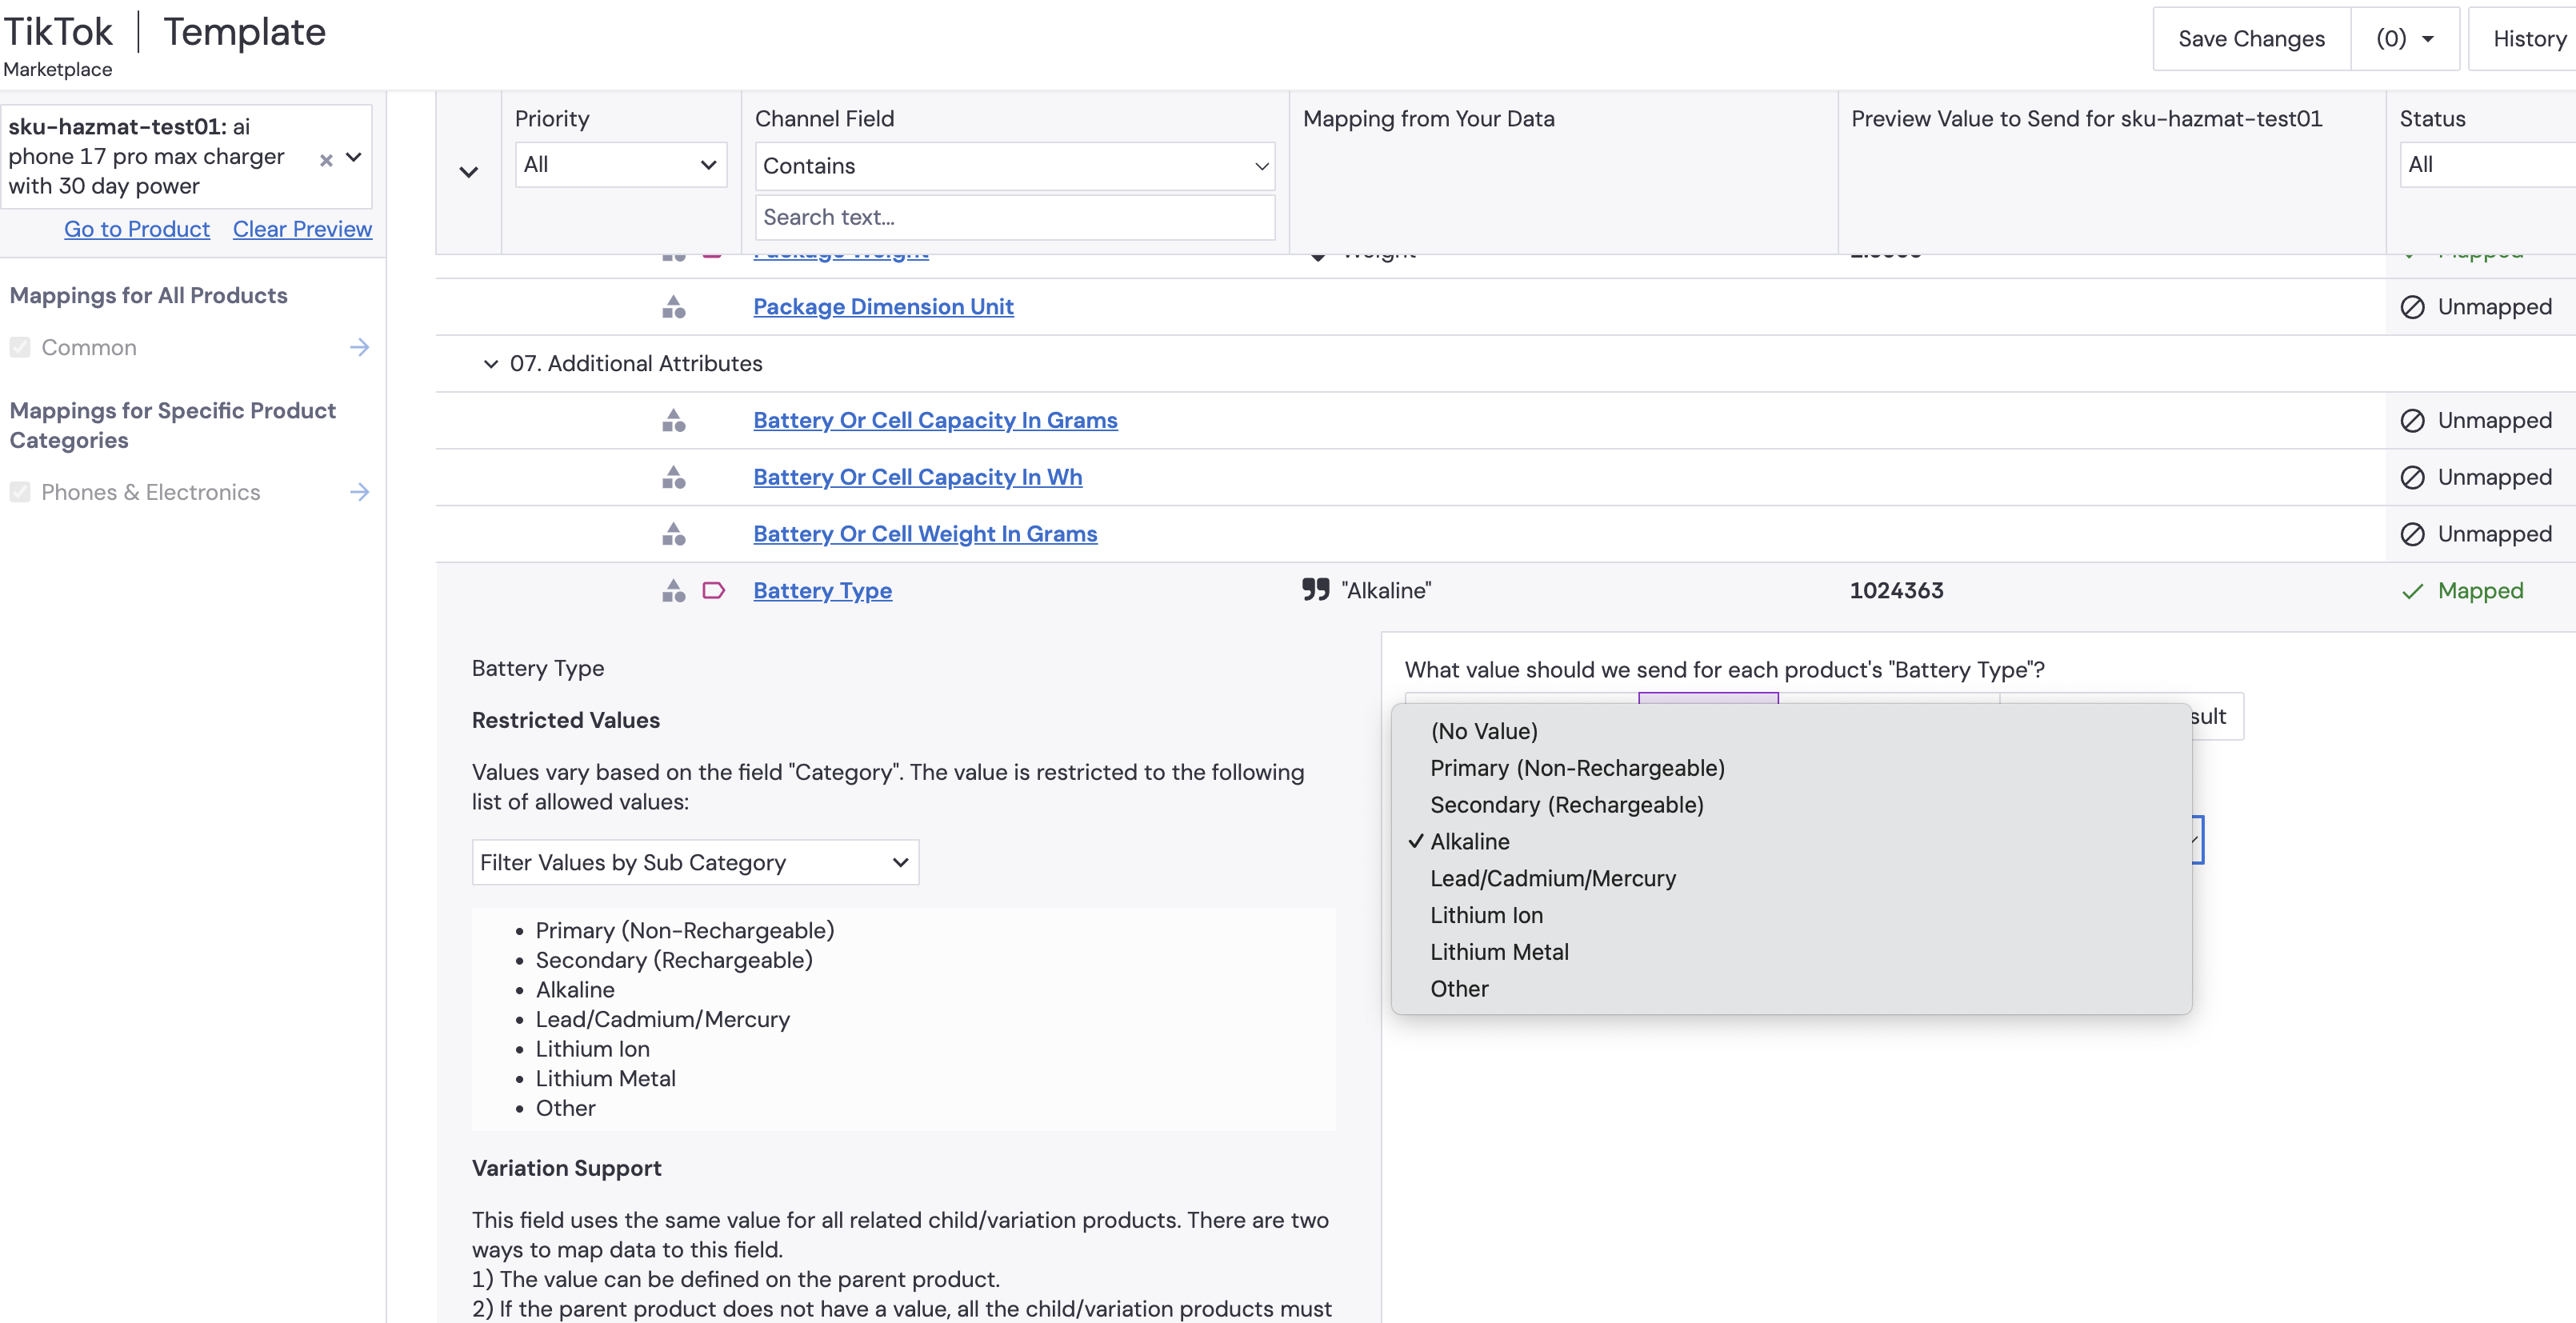Toggle the Common mappings checkbox

click(20, 347)
